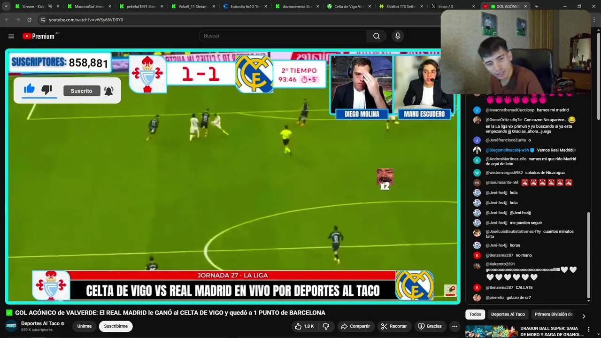Screen dimensions: 601x338
Task: Open the Dragon Ball Super video thumbnail
Action: coord(491,331)
